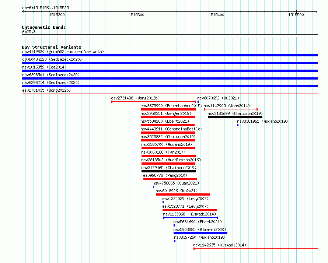Select nsv3183699 (Chaisson2019) label
This screenshot has height=263, width=328.
235,113
